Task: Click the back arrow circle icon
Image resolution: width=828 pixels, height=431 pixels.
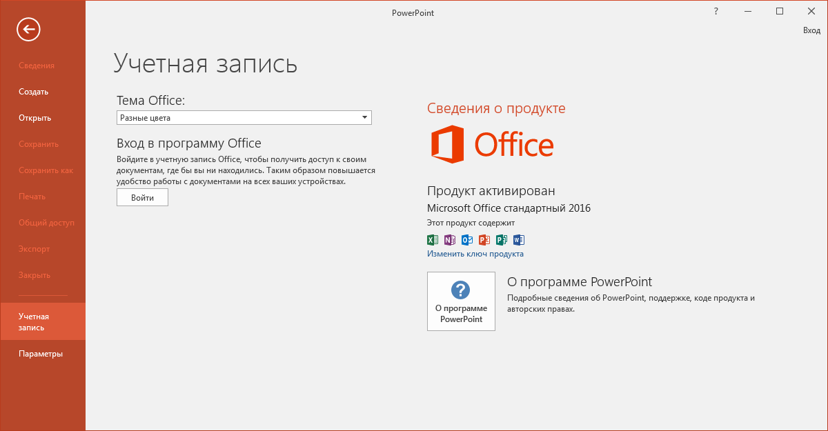Action: (29, 28)
